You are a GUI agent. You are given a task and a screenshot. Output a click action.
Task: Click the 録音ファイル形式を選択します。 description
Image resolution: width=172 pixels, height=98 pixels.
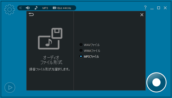pos(50,69)
